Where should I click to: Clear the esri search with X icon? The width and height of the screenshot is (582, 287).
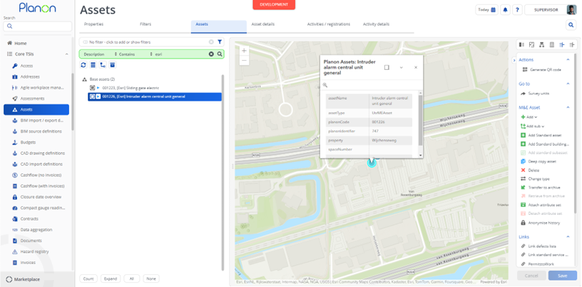pos(211,54)
